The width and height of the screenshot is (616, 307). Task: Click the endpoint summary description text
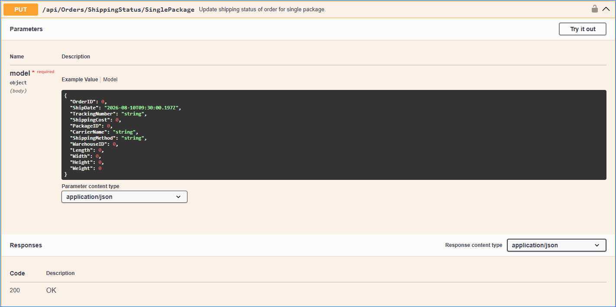[262, 10]
